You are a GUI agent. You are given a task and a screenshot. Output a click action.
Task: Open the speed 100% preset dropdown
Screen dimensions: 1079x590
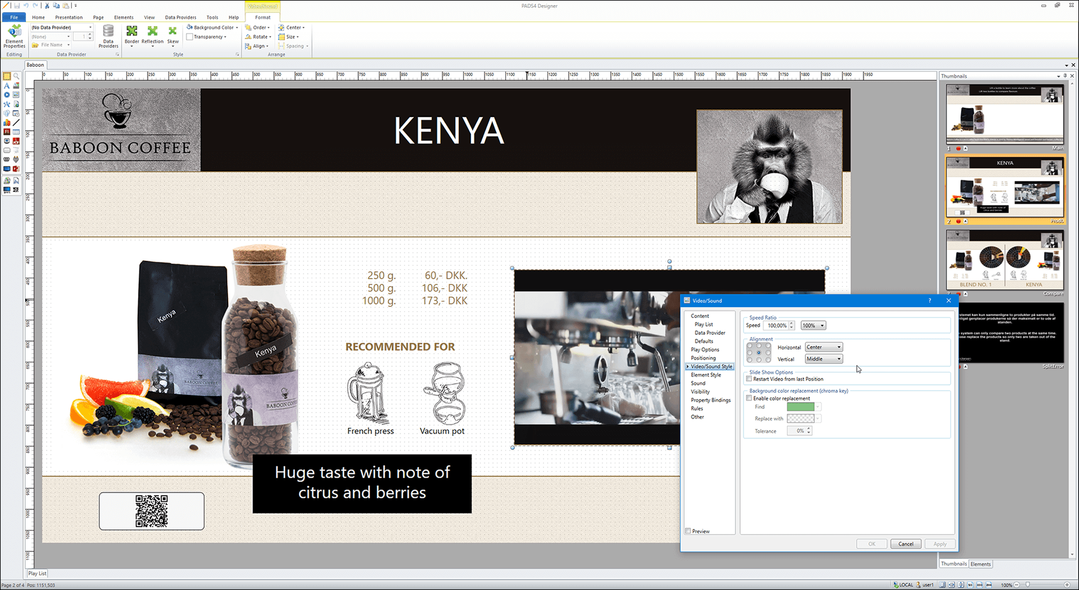813,325
